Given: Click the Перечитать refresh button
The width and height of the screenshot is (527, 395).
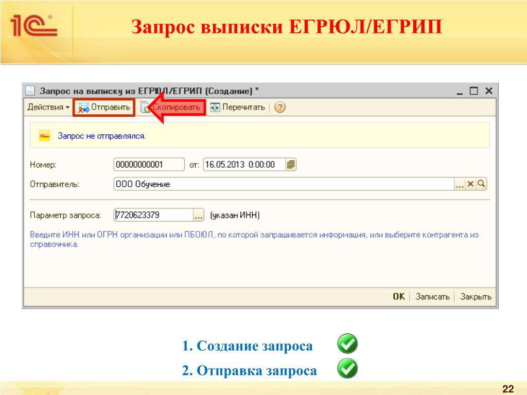Looking at the screenshot, I should tap(238, 107).
